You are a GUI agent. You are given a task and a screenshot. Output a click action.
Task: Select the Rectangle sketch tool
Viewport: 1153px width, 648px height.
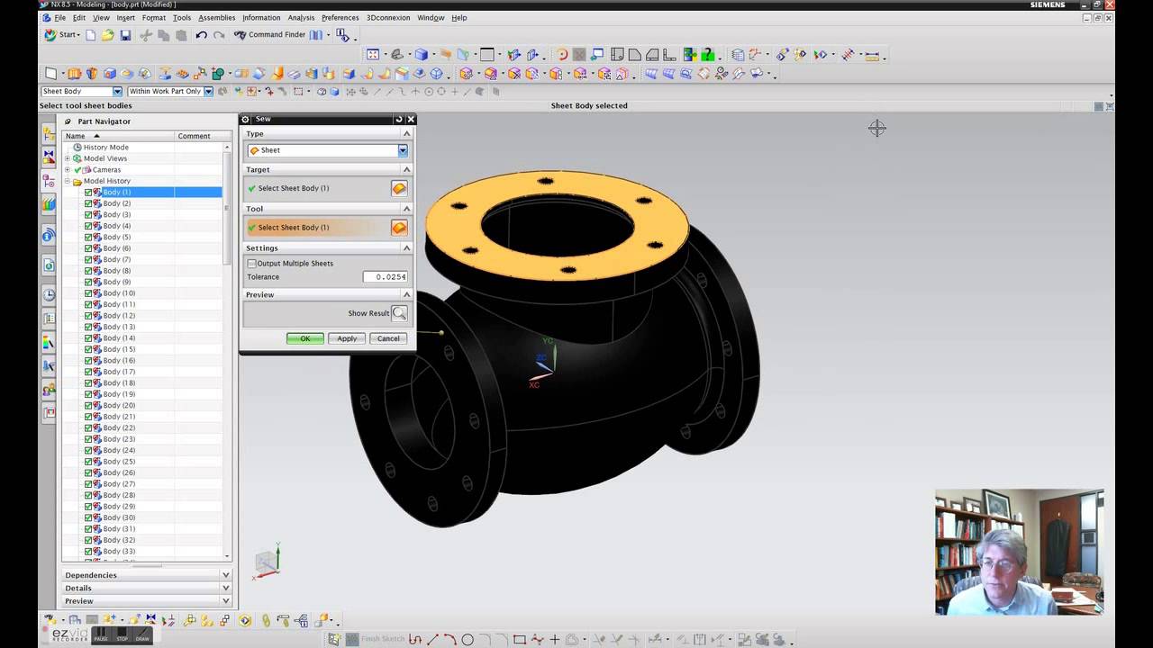click(520, 640)
